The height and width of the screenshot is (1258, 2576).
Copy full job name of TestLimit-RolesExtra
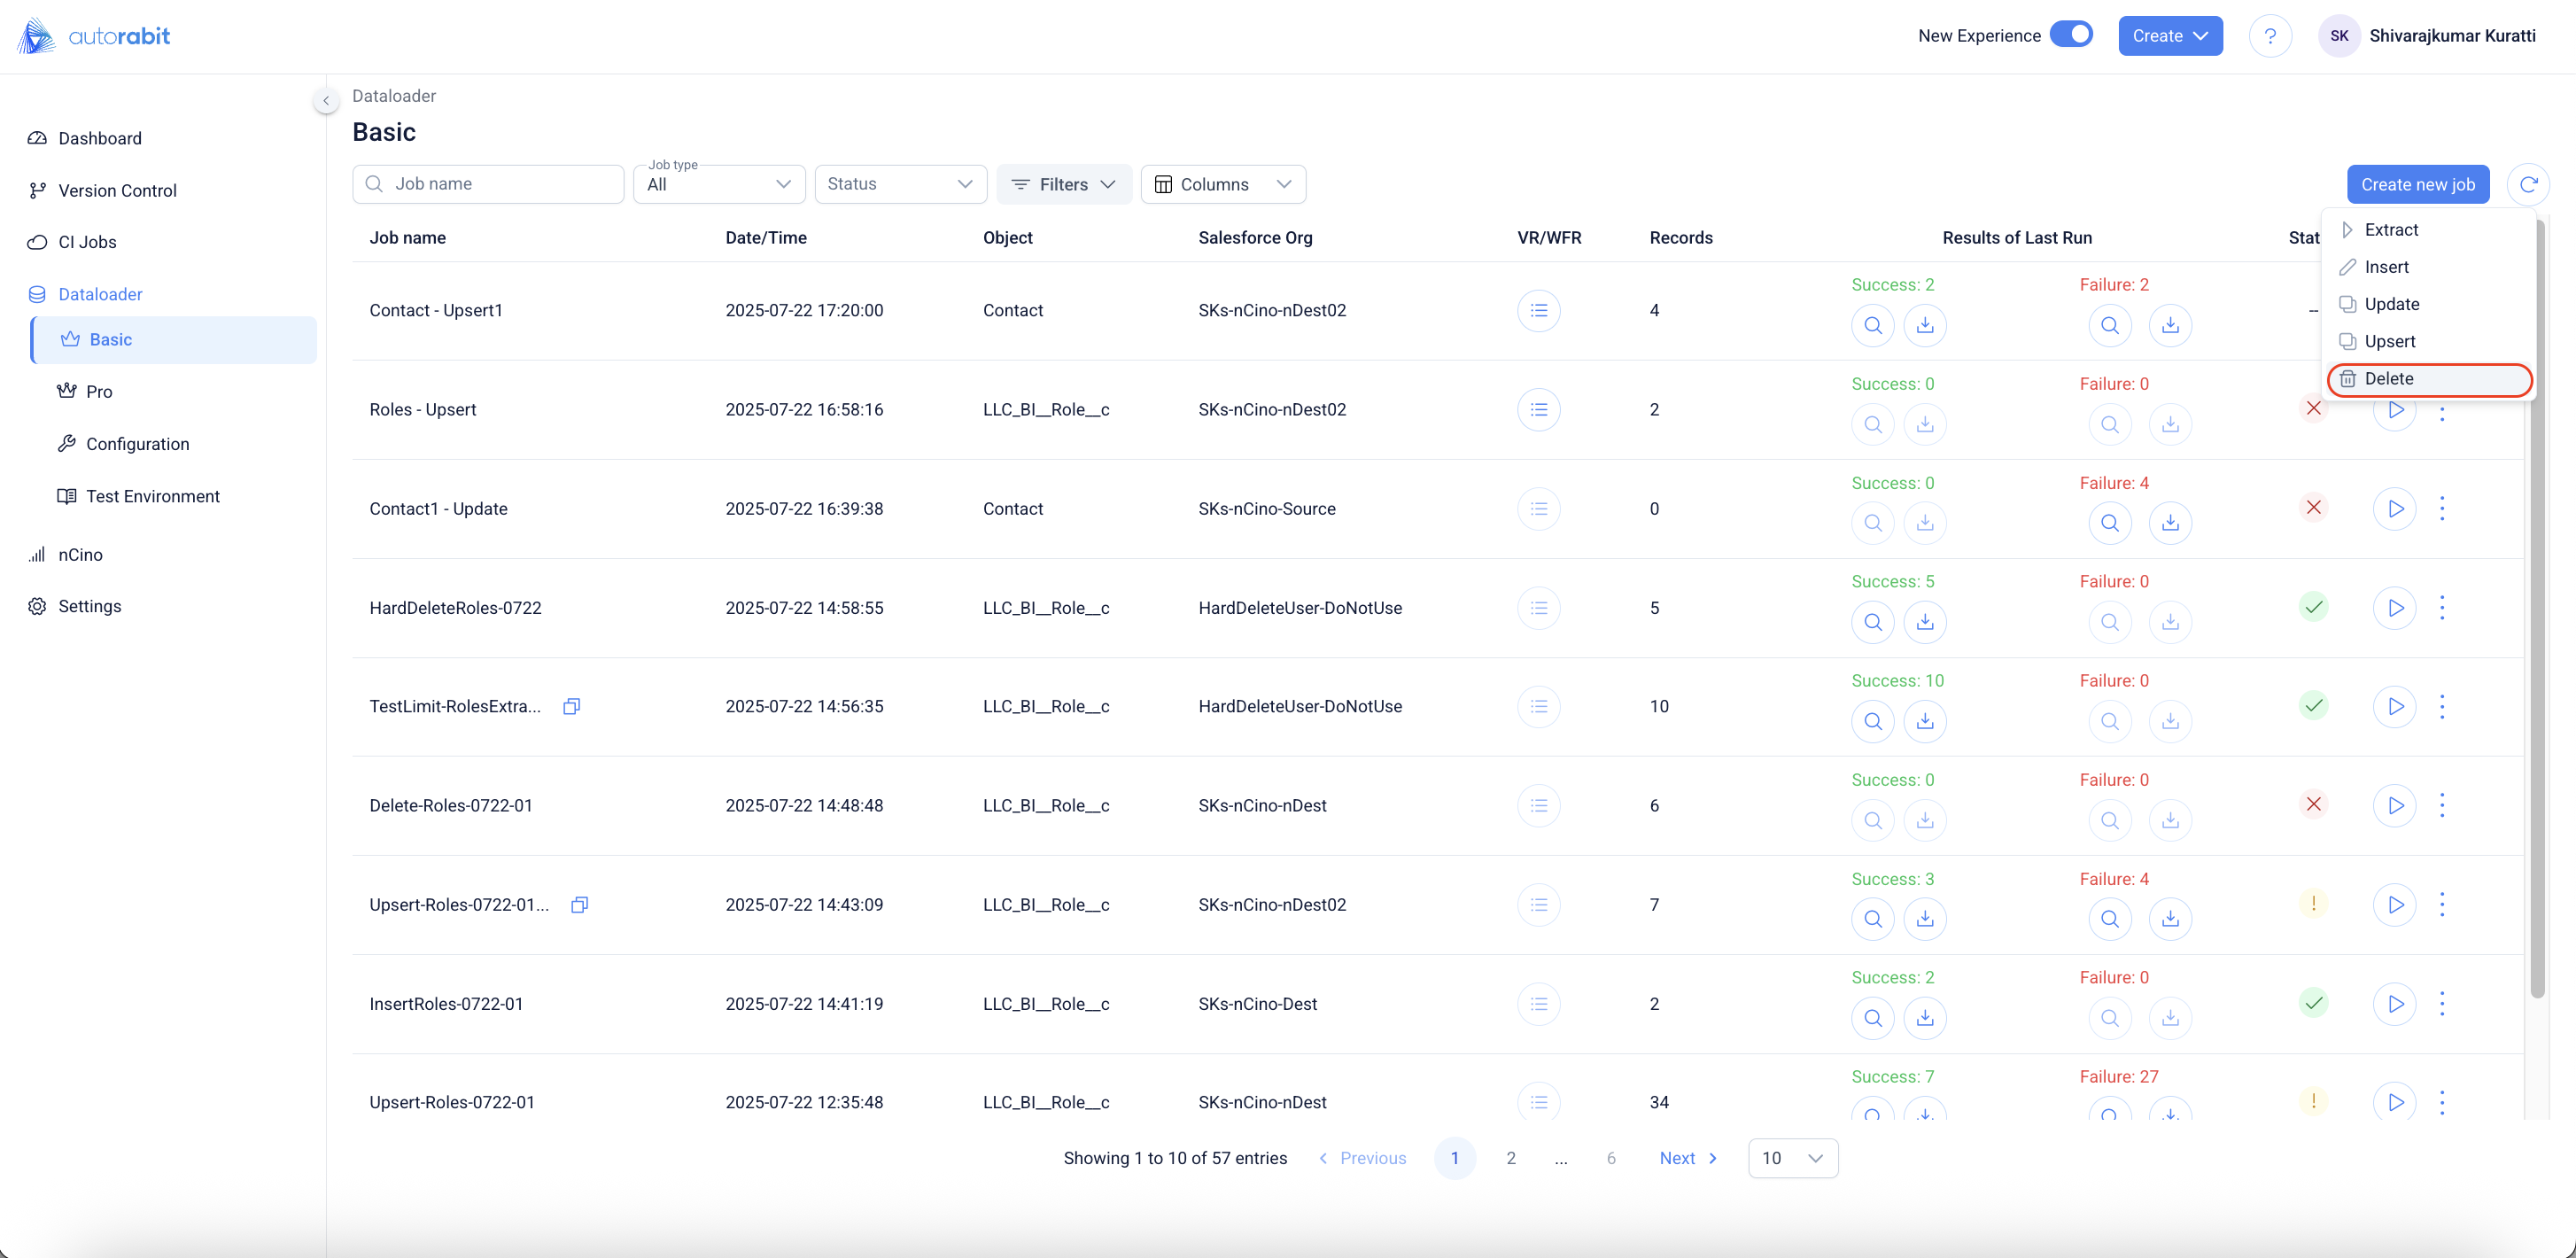tap(571, 706)
